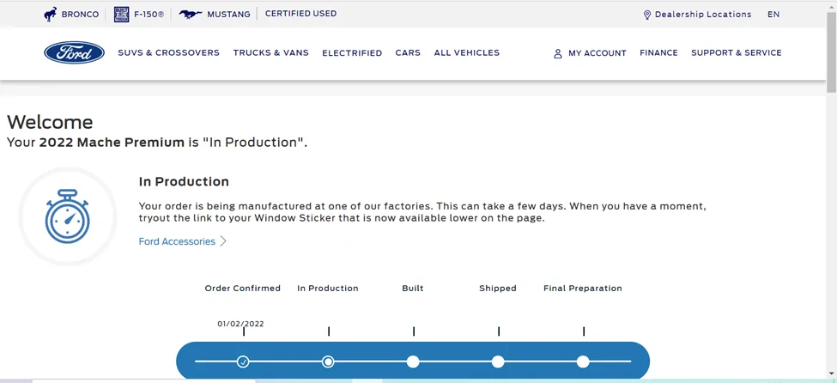Click the Dealership Locations pin icon
The width and height of the screenshot is (837, 383).
[x=647, y=15]
